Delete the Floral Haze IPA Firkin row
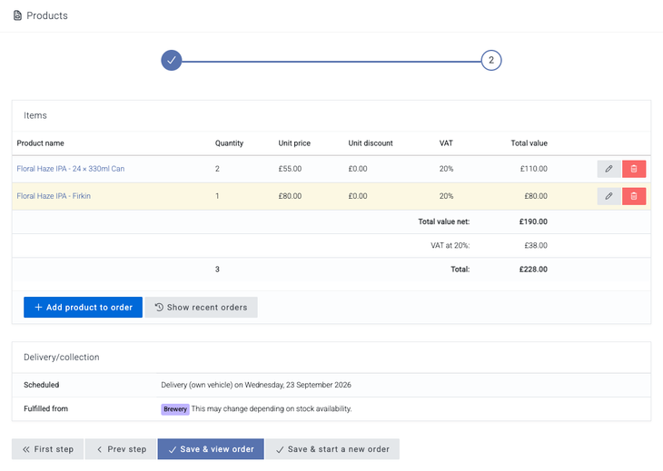Image resolution: width=663 pixels, height=471 pixels. coord(634,196)
